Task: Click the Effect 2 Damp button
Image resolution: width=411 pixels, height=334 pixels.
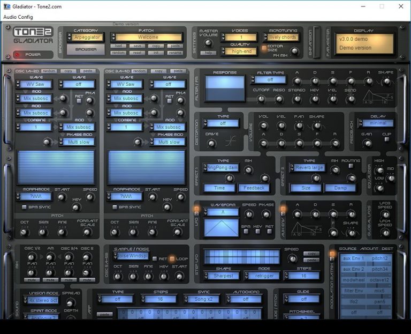Action: click(340, 188)
